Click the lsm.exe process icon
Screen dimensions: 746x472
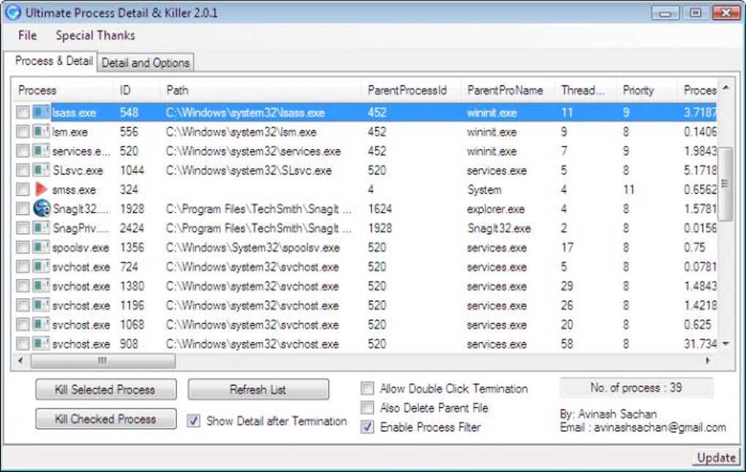[x=41, y=132]
